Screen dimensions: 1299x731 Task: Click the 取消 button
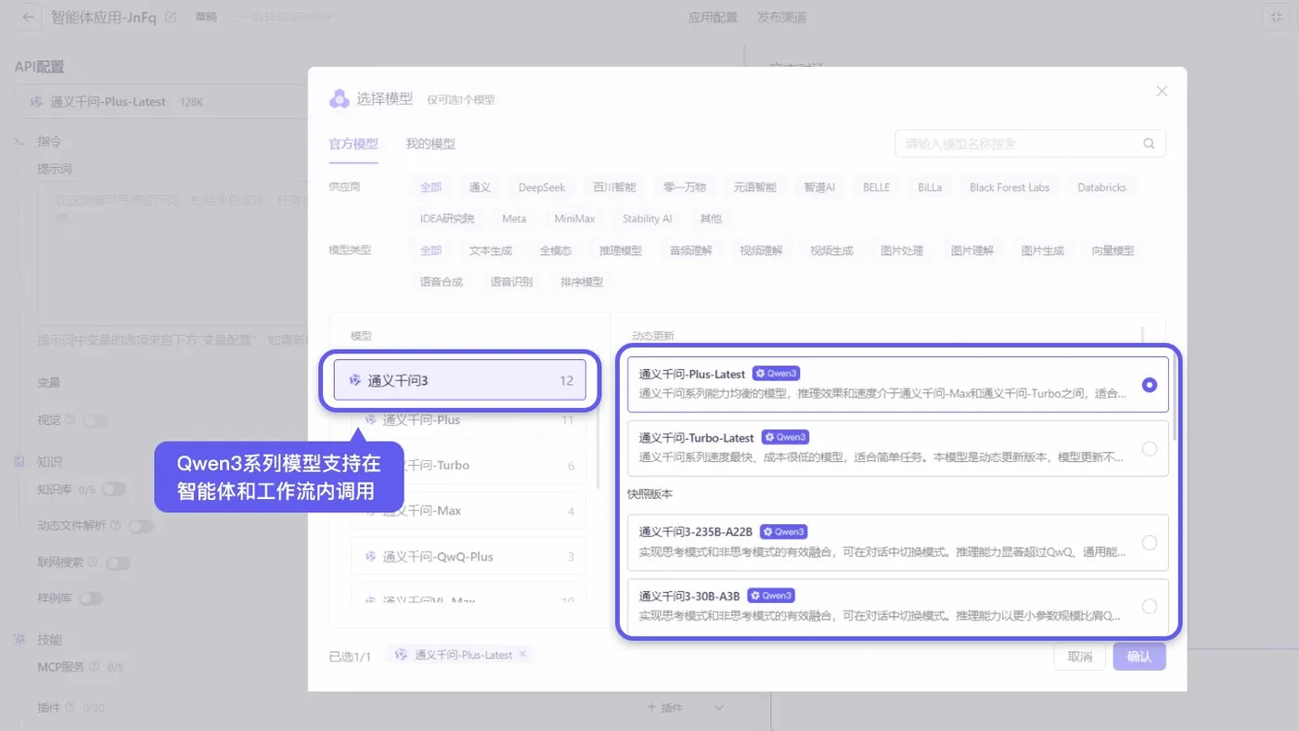(x=1079, y=657)
